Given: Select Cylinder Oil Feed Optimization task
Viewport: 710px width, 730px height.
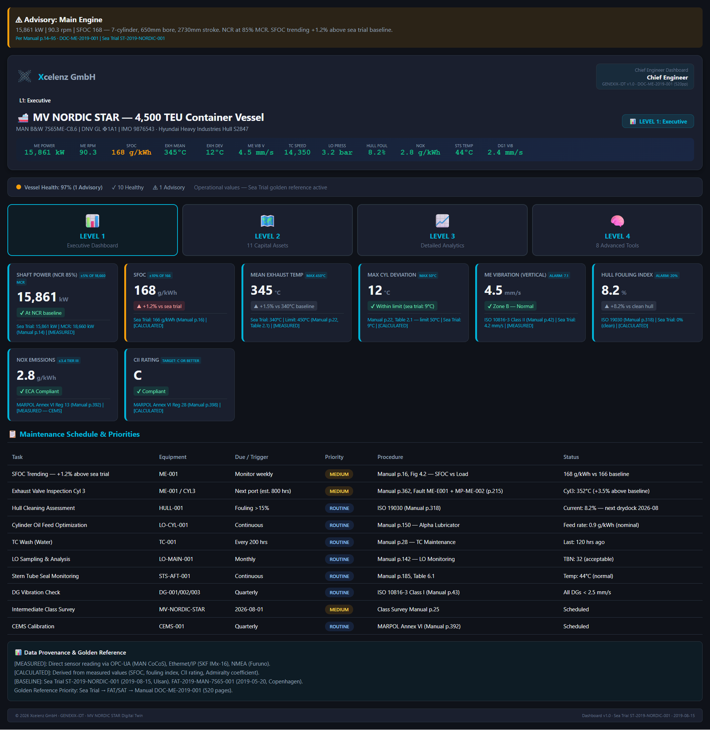Looking at the screenshot, I should point(355,525).
